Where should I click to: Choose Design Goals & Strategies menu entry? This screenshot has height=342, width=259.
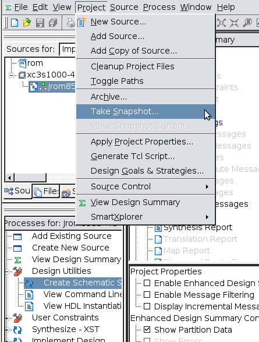click(x=146, y=171)
